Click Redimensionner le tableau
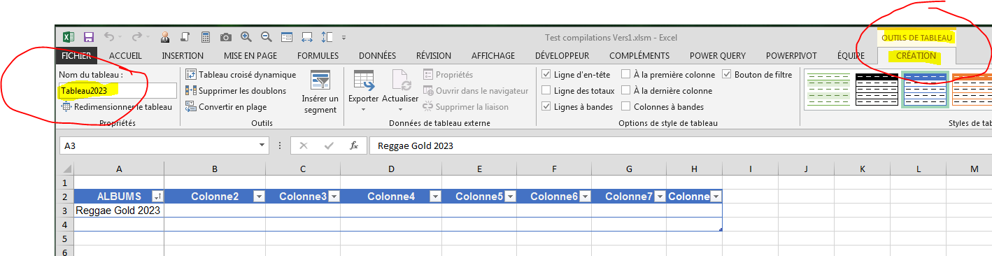Viewport: 992px width, 256px height. coord(117,107)
